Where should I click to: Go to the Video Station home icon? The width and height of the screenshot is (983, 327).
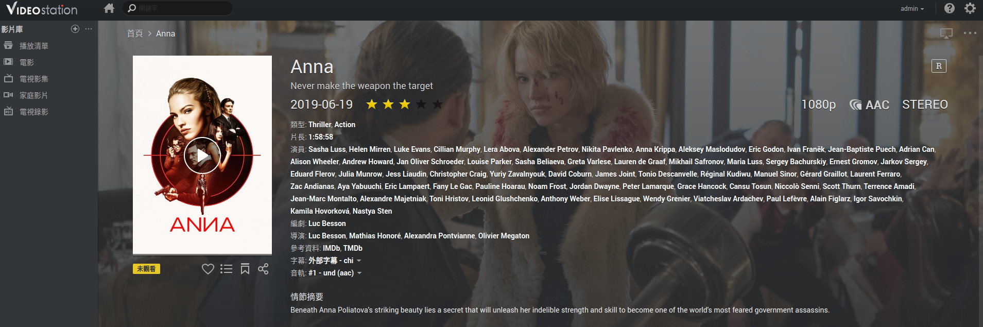tap(109, 8)
